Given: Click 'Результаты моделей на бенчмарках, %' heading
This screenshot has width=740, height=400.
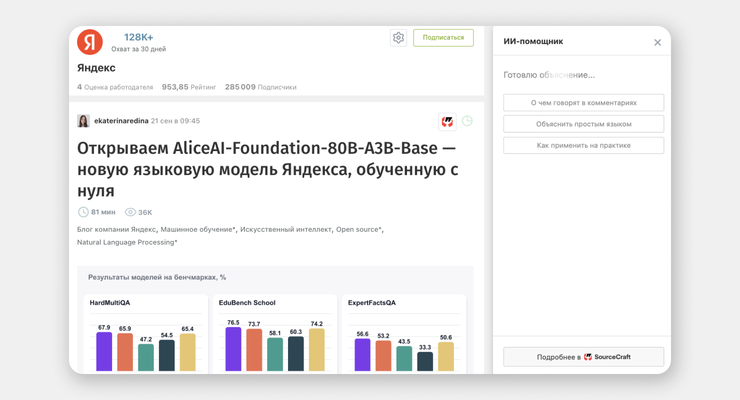Looking at the screenshot, I should (157, 277).
